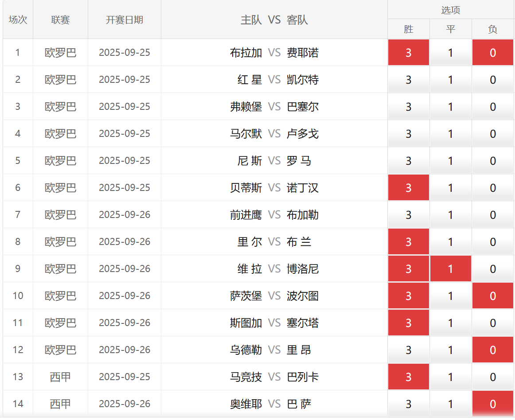The height and width of the screenshot is (420, 515).
Task: Click home team name 萨茨堡 in match 10
Action: 246,296
